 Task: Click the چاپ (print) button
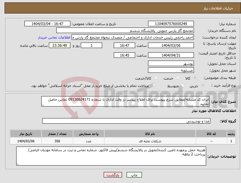[134, 175]
